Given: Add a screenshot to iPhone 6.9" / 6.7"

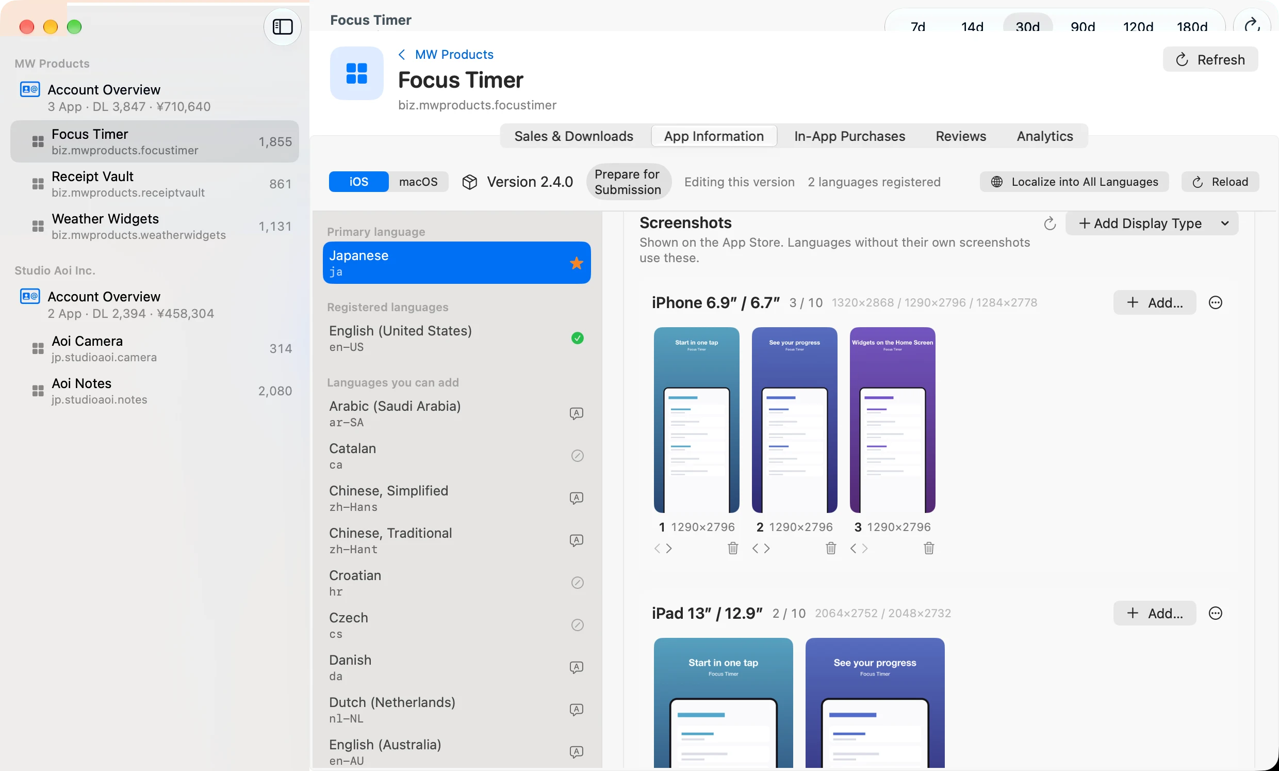Looking at the screenshot, I should click(1155, 303).
